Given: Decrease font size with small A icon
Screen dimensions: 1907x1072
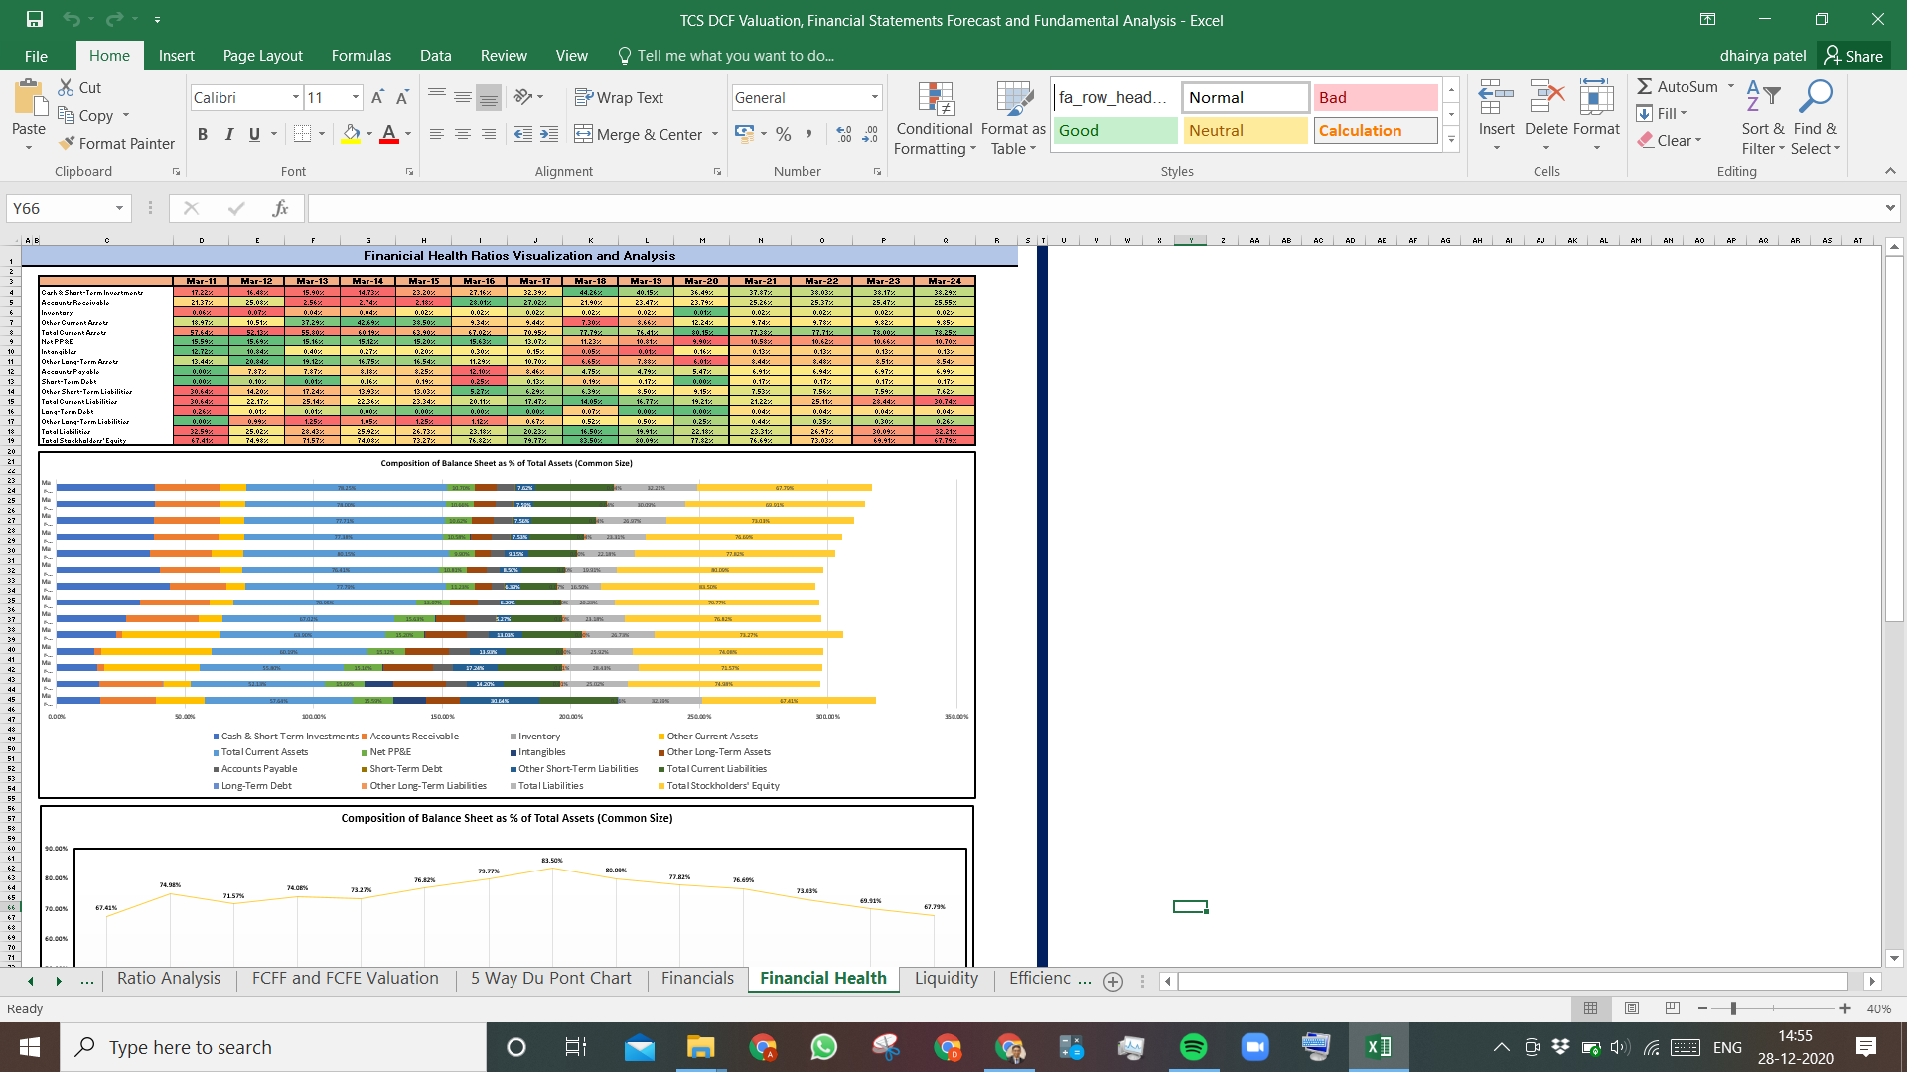Looking at the screenshot, I should click(402, 97).
